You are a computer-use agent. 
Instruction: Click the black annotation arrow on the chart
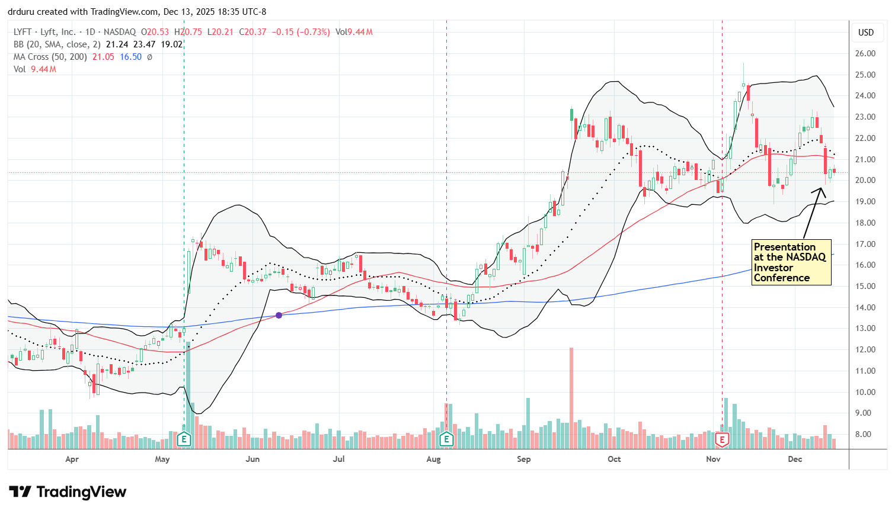coord(814,213)
